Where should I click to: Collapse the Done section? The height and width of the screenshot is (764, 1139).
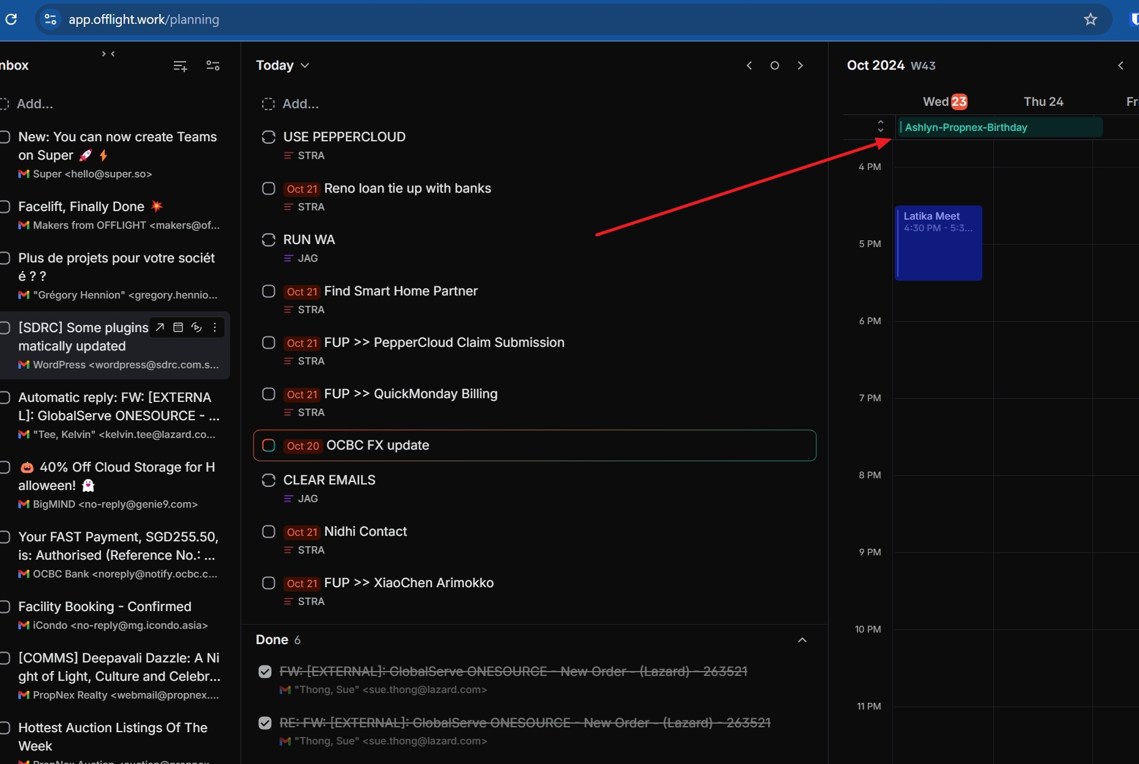(x=802, y=640)
